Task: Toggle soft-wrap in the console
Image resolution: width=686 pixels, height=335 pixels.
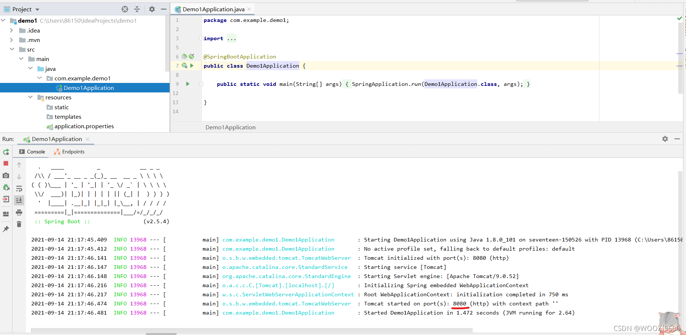Action: [19, 189]
